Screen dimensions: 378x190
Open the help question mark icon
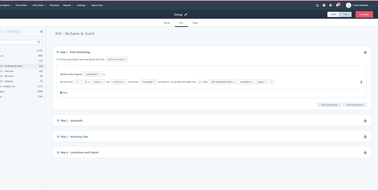click(x=324, y=5)
